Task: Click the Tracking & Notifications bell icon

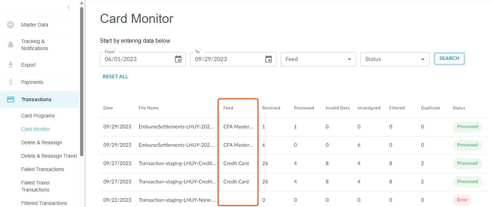Action: (11, 45)
